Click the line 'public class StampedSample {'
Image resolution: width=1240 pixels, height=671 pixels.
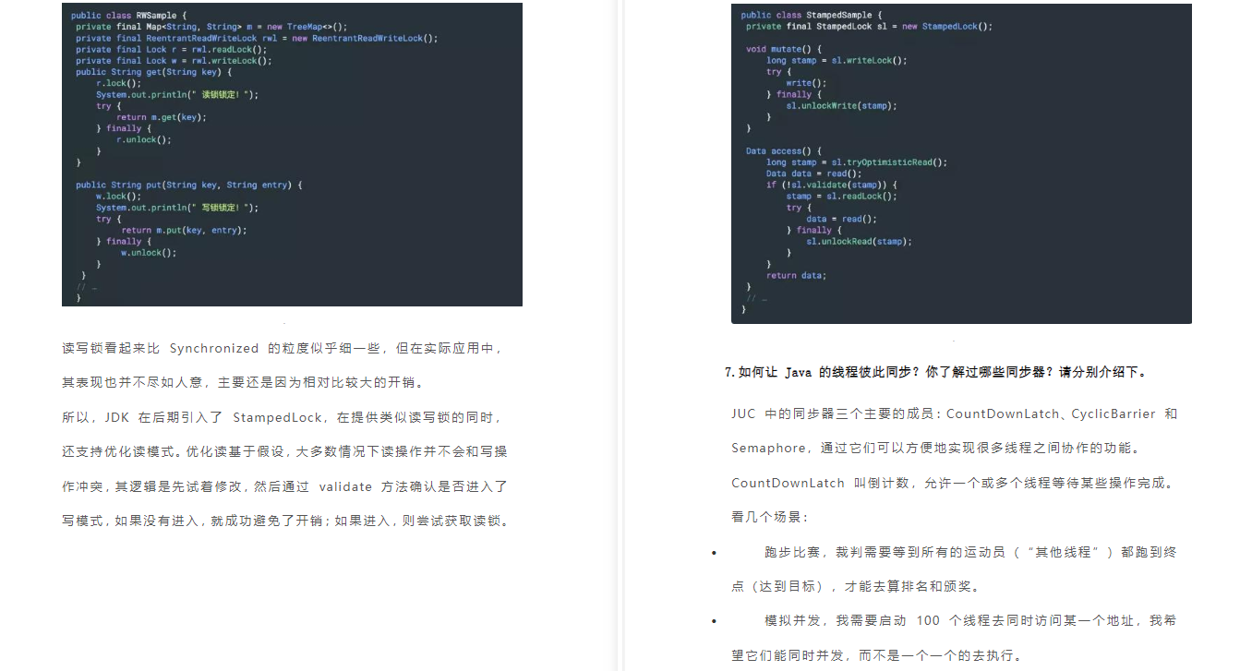(812, 15)
